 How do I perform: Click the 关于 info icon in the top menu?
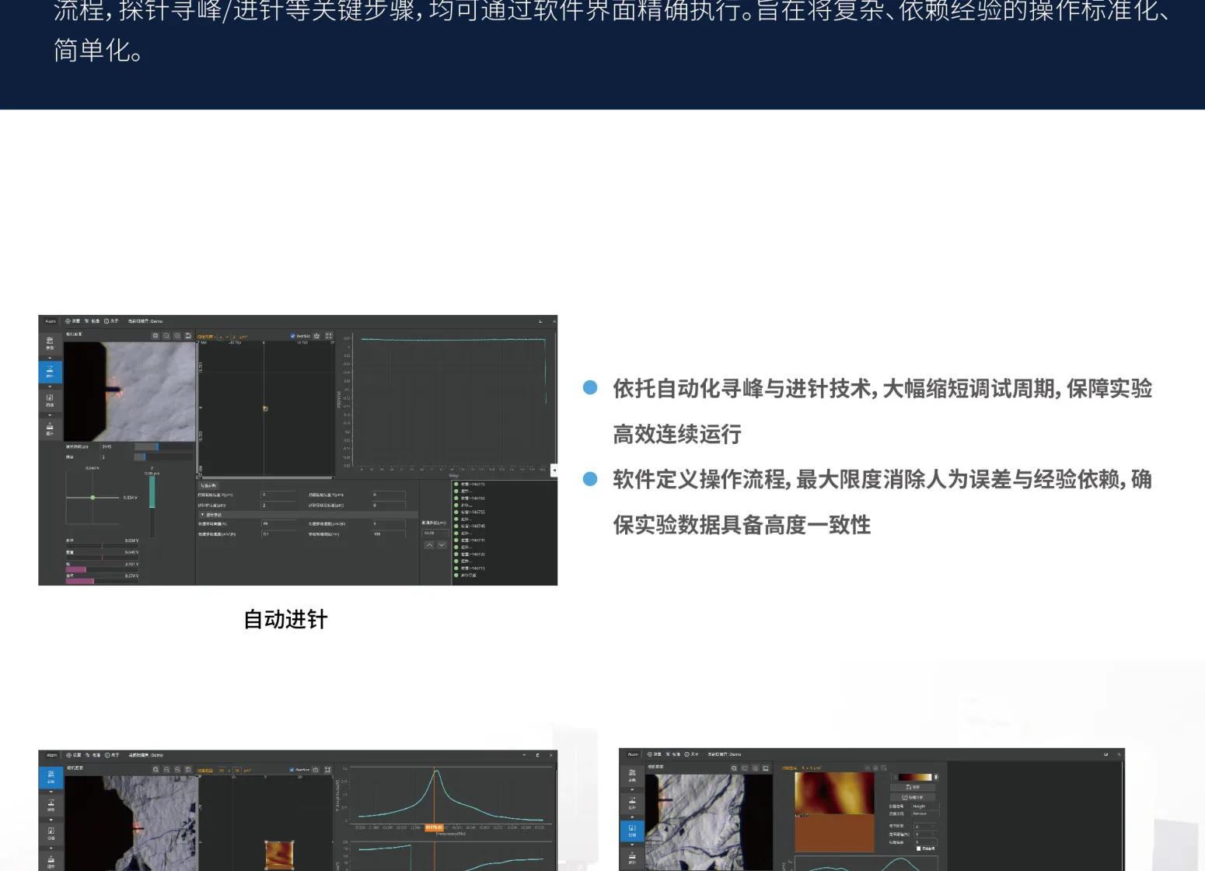pos(107,321)
